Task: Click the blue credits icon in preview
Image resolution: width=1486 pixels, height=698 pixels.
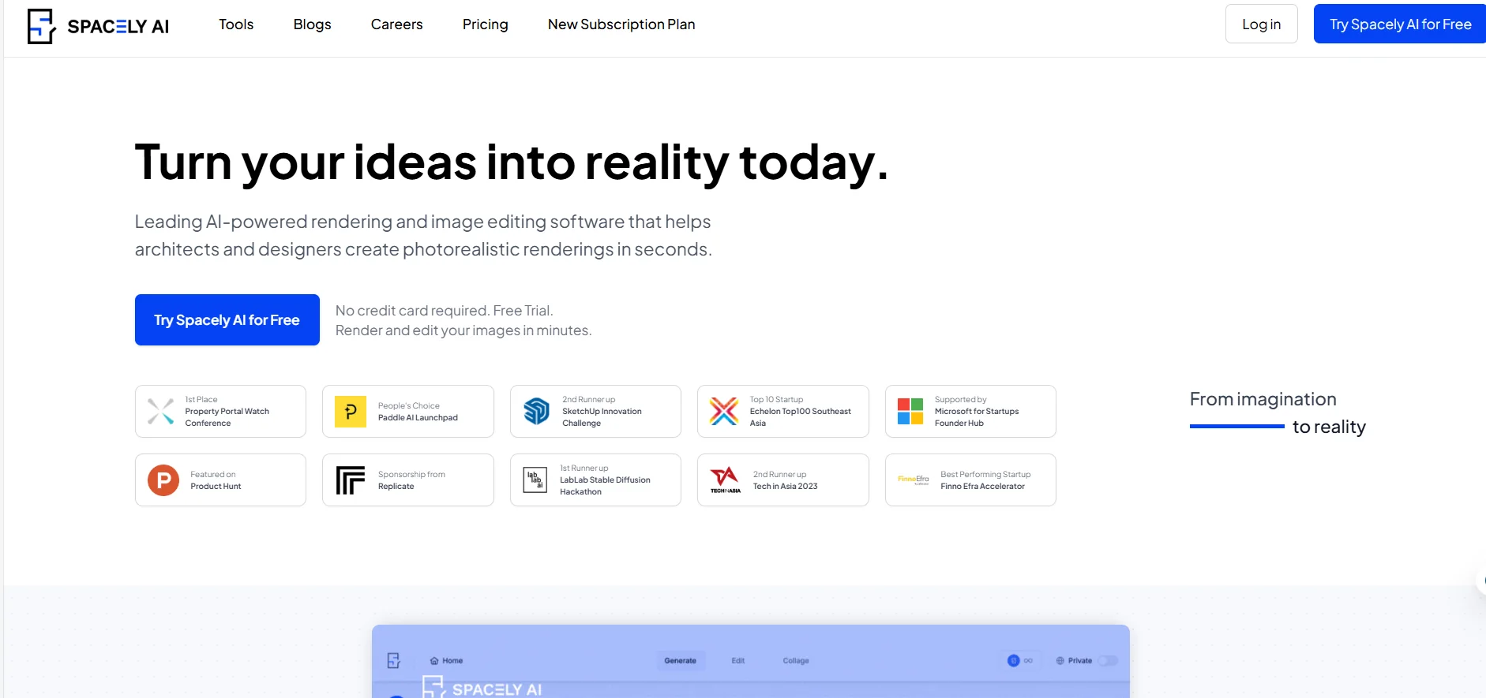Action: click(1014, 661)
